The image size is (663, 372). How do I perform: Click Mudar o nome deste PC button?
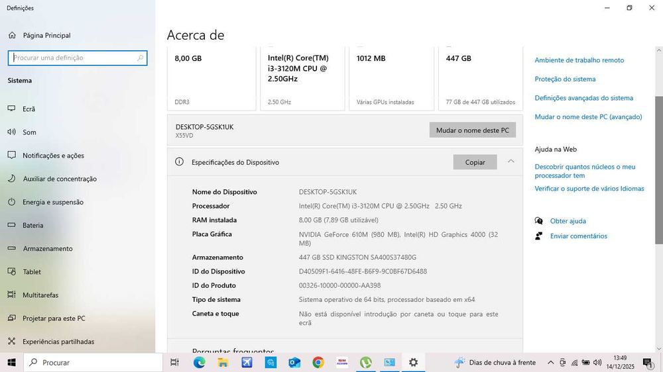coord(472,130)
